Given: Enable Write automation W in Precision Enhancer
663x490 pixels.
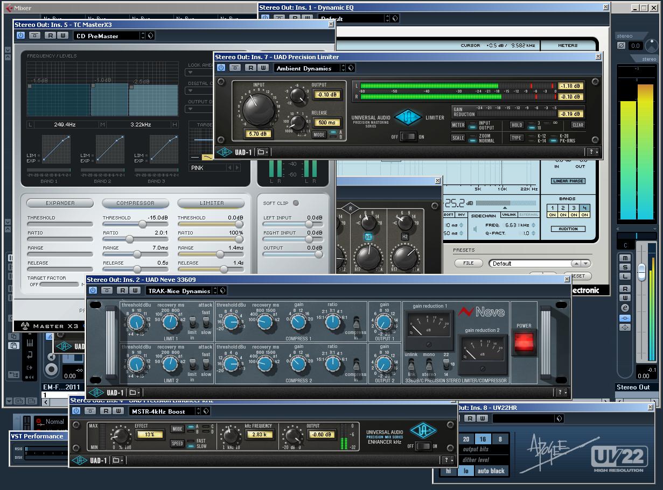Looking at the screenshot, I should coord(118,411).
